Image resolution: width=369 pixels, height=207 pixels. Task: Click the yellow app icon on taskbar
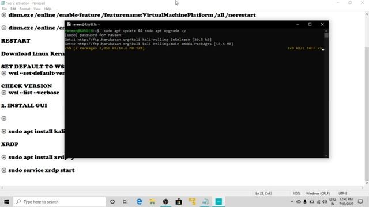click(x=192, y=202)
